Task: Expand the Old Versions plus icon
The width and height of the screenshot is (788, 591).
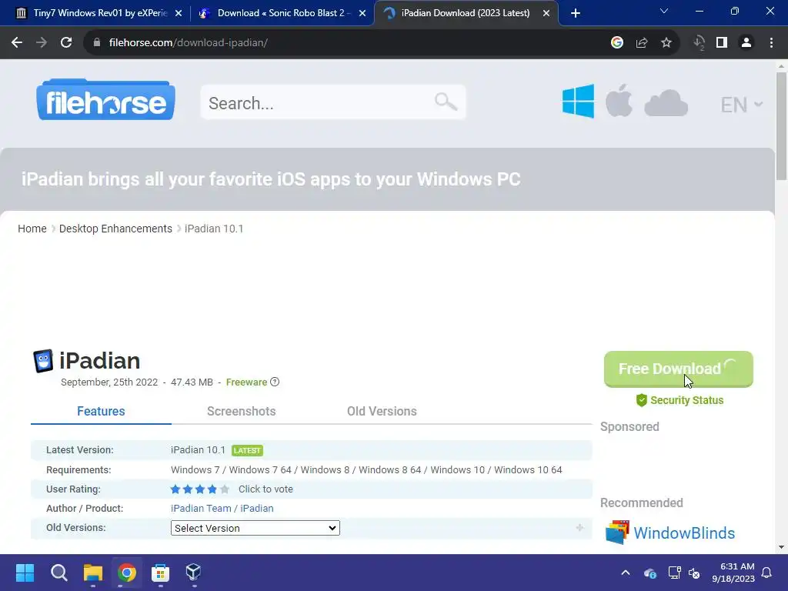Action: (579, 528)
